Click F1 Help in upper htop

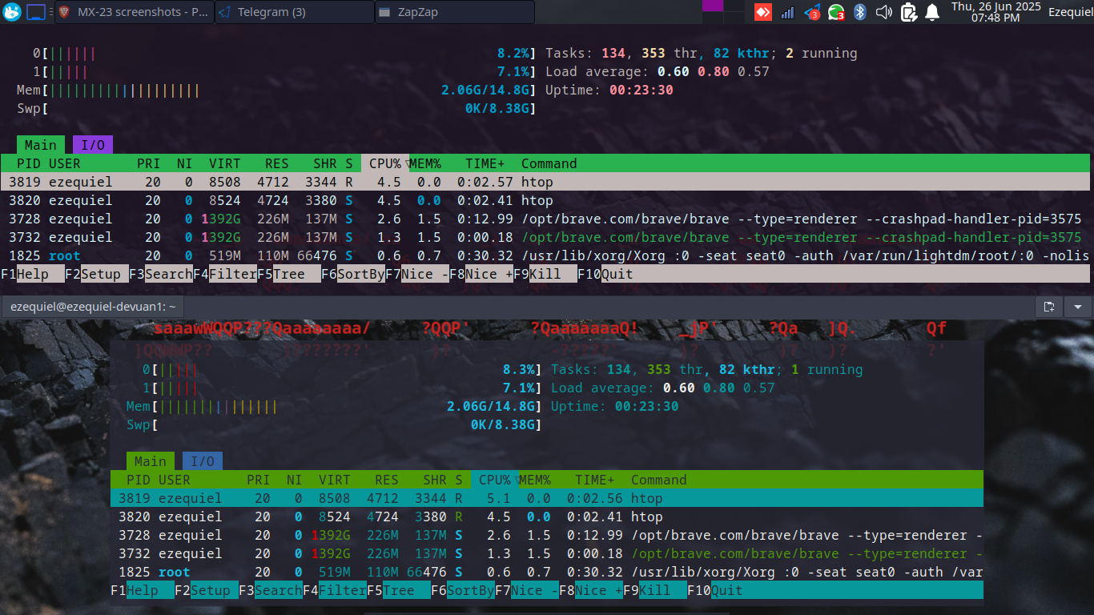[33, 274]
